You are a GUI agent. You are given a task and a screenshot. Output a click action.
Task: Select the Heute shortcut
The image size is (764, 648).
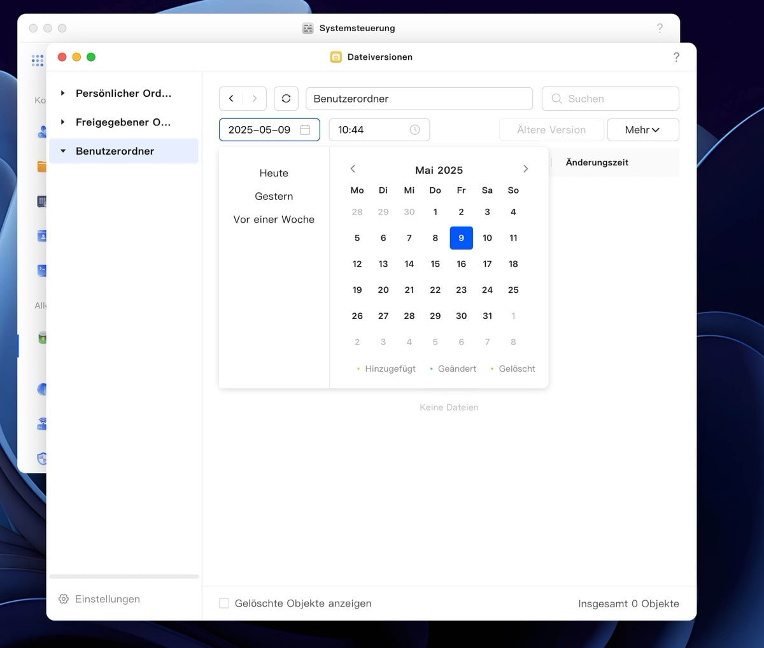click(x=274, y=173)
